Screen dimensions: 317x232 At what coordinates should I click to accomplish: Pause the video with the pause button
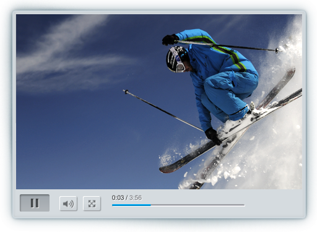coord(35,203)
